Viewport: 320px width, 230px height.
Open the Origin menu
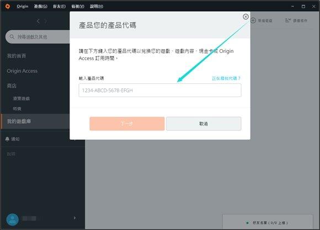coord(23,6)
